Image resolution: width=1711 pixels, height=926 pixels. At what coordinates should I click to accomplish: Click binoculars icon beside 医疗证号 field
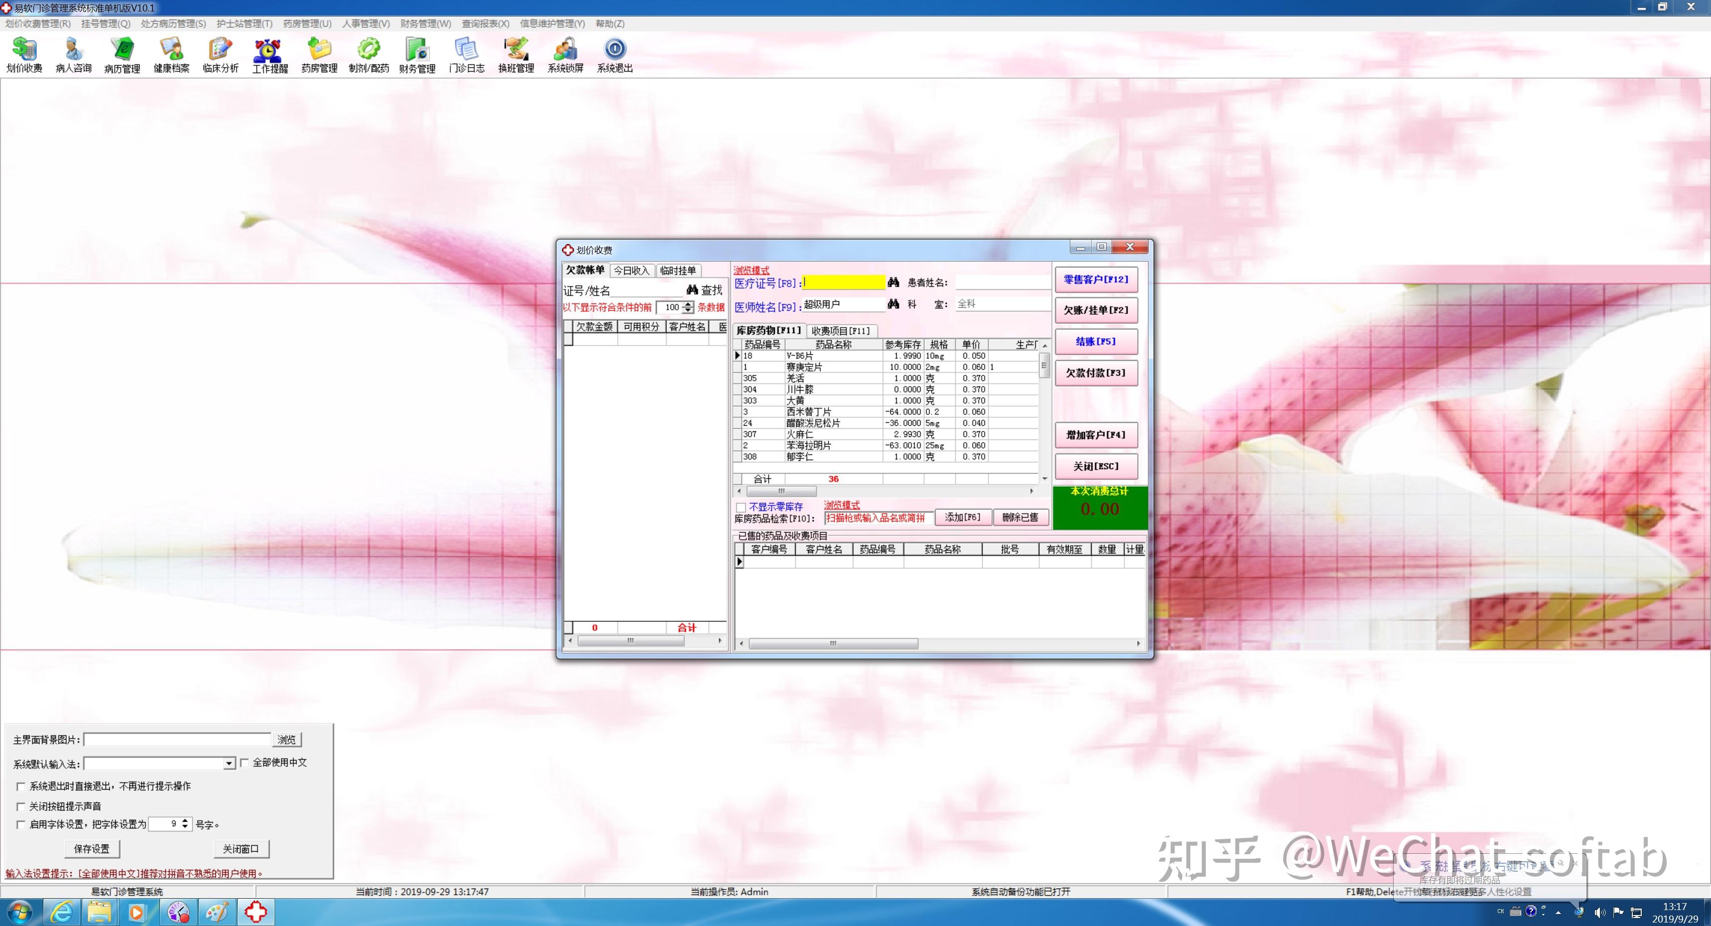893,283
